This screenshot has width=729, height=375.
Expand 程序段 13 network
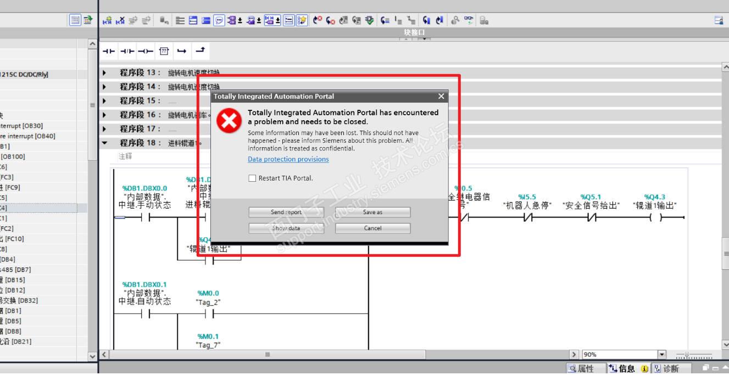coord(104,72)
